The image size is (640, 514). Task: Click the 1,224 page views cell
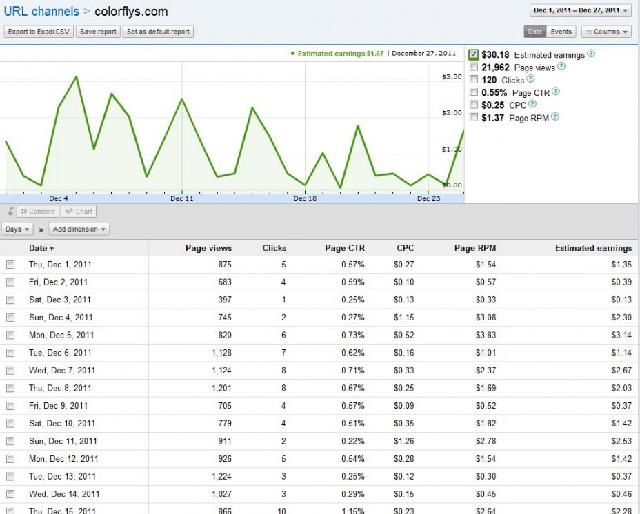221,477
